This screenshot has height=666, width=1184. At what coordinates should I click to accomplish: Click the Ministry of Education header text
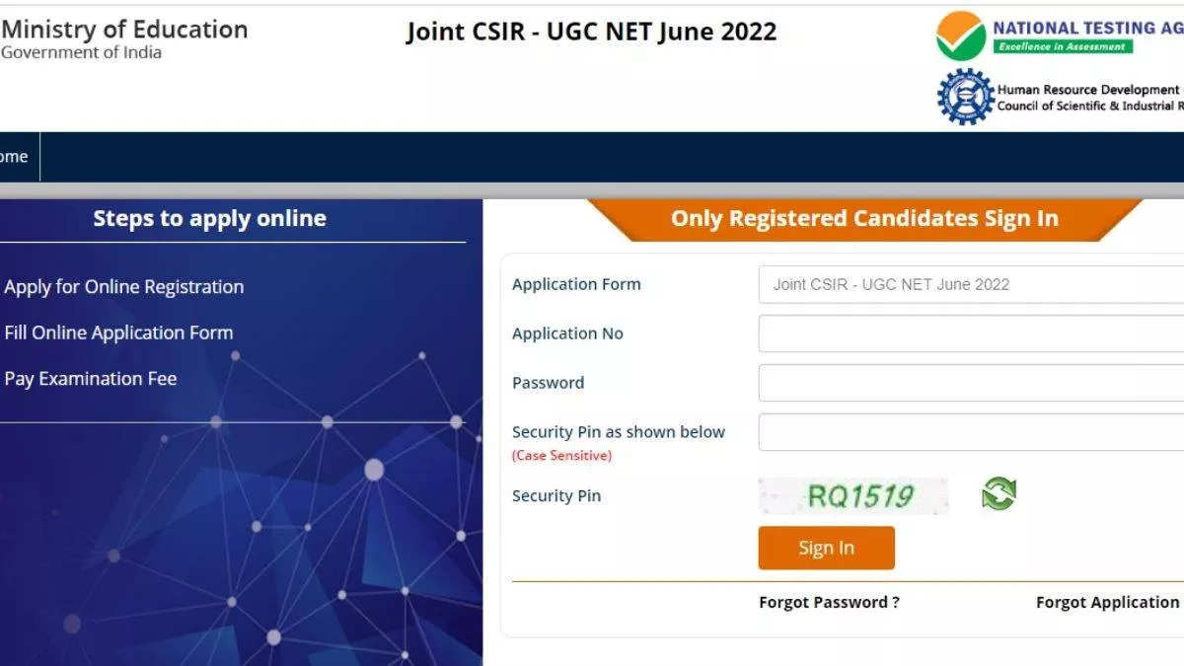tap(124, 30)
